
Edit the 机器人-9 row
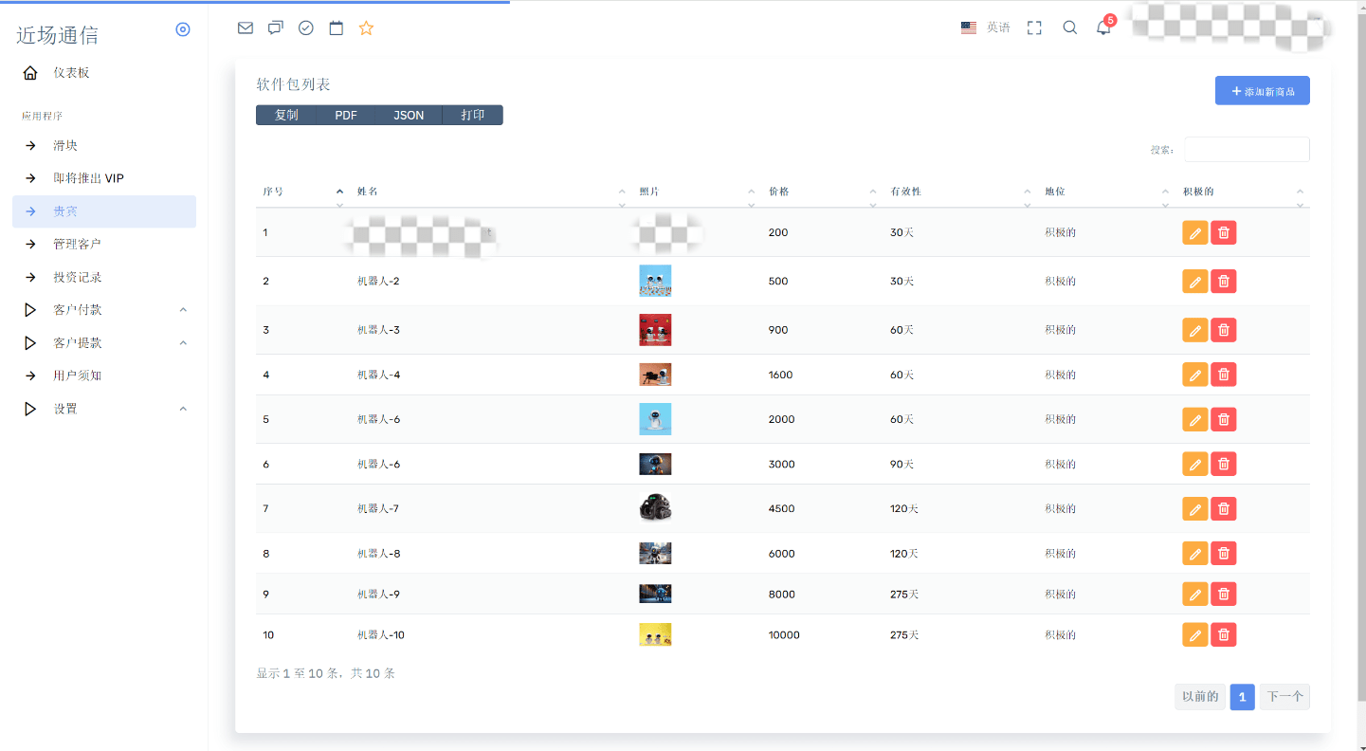coord(1195,595)
